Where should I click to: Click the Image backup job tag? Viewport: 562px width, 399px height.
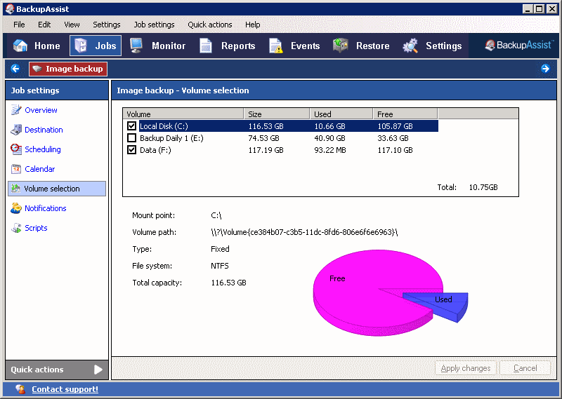(x=68, y=69)
